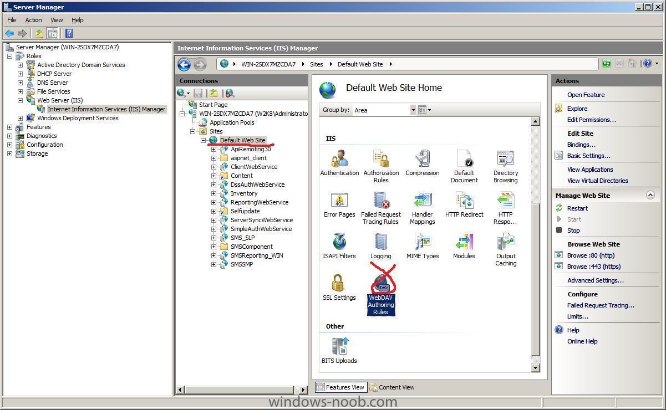Open HTTP Response Headers feature icon
The image size is (666, 410).
(x=506, y=208)
